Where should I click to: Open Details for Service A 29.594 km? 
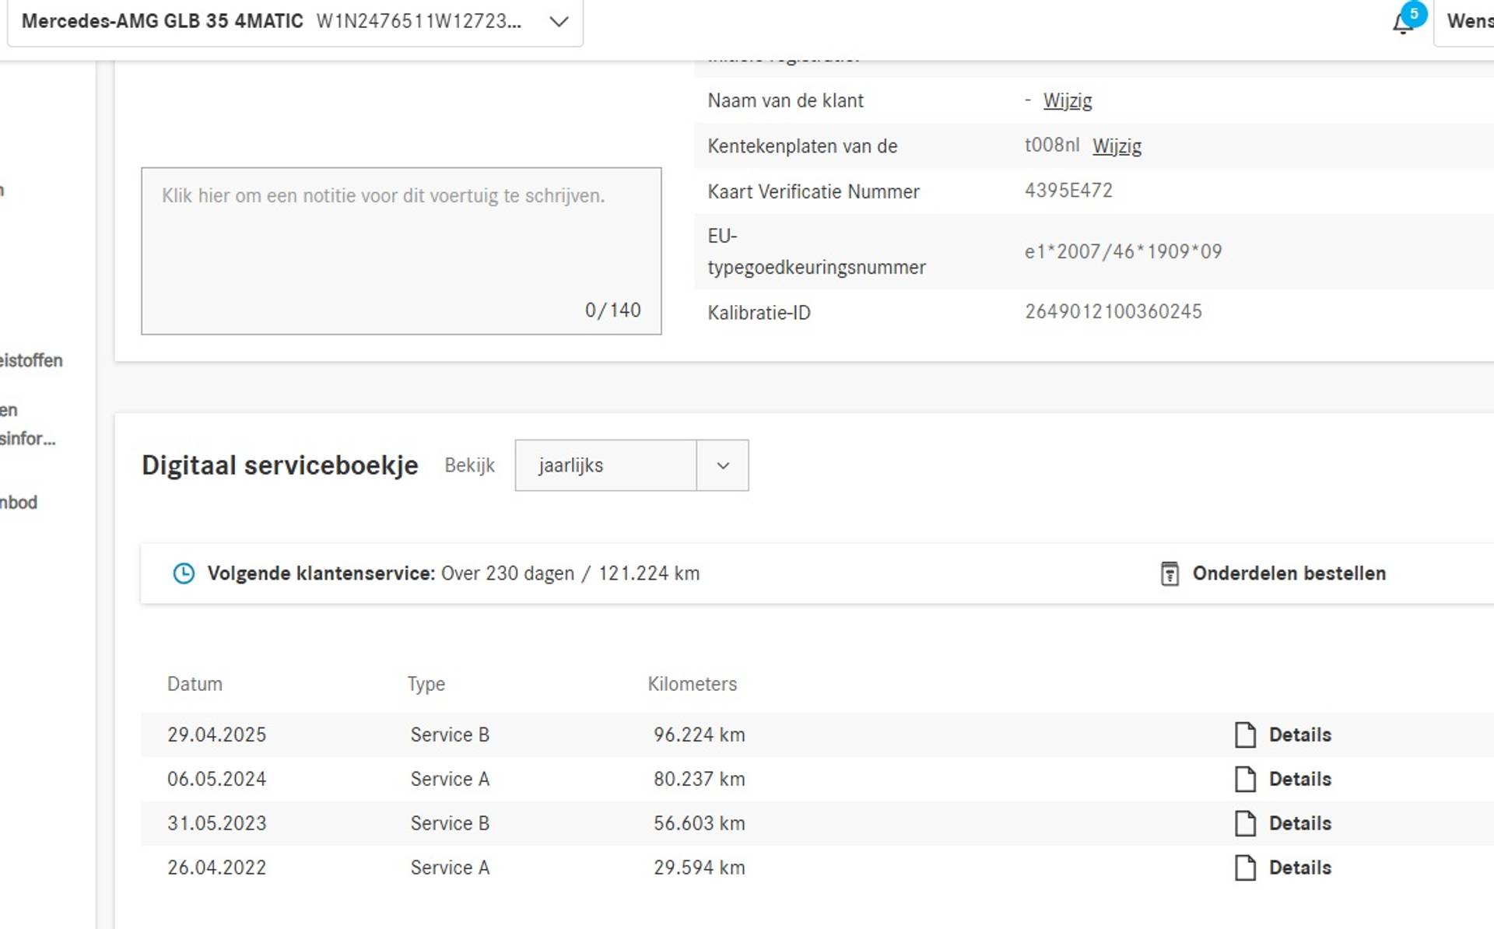1299,868
